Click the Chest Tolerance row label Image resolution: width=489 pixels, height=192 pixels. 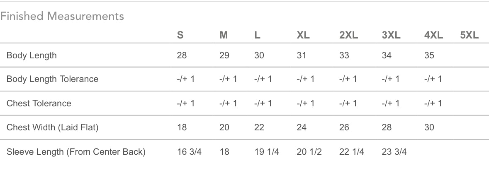pos(39,103)
